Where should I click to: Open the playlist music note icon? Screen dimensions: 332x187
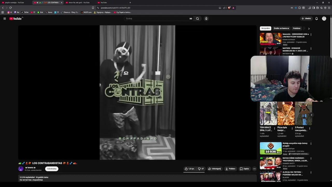pyautogui.click(x=310, y=8)
